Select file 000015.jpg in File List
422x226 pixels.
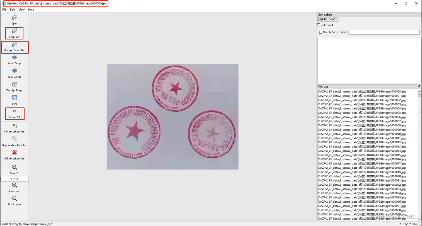tap(362, 155)
